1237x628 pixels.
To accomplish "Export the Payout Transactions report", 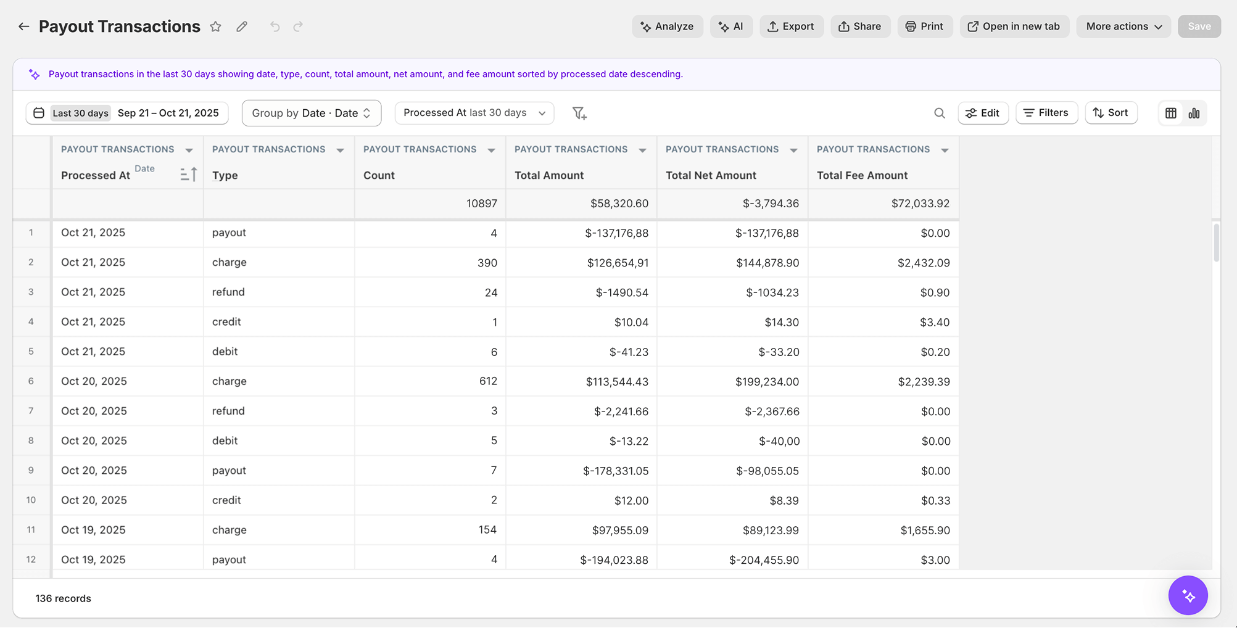I will tap(792, 26).
